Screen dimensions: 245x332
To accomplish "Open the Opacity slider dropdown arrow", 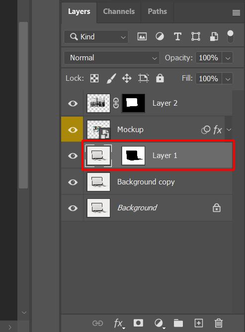I will 228,58.
